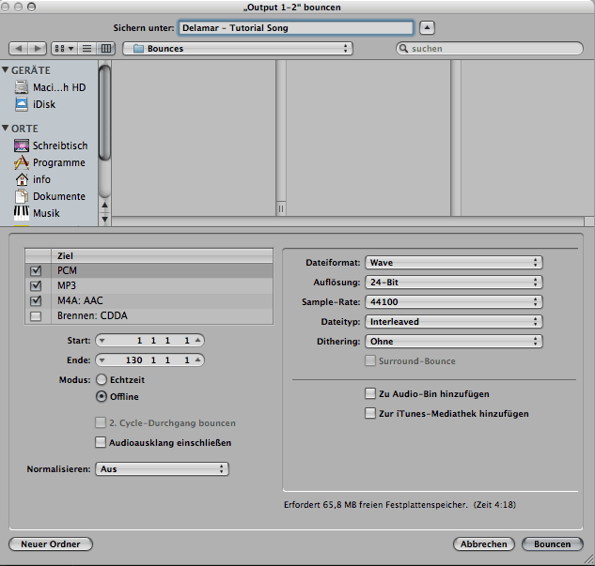Click the Bouncen button
Screen dimensions: 595x566
pyautogui.click(x=553, y=544)
